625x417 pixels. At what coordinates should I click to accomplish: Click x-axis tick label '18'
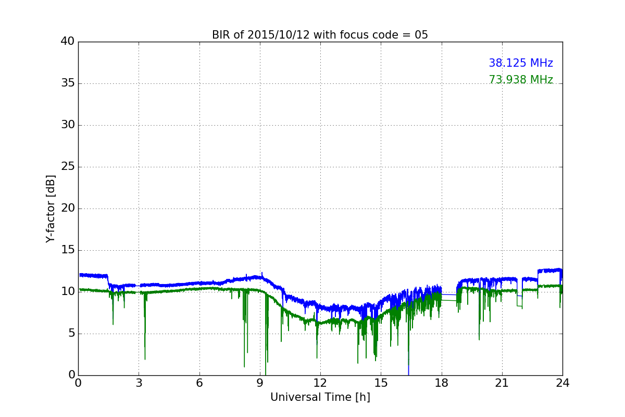pos(441,383)
